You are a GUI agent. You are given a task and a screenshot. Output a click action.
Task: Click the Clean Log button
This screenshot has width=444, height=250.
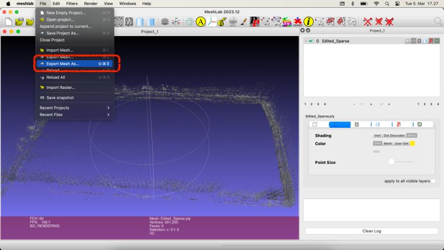pos(371,231)
